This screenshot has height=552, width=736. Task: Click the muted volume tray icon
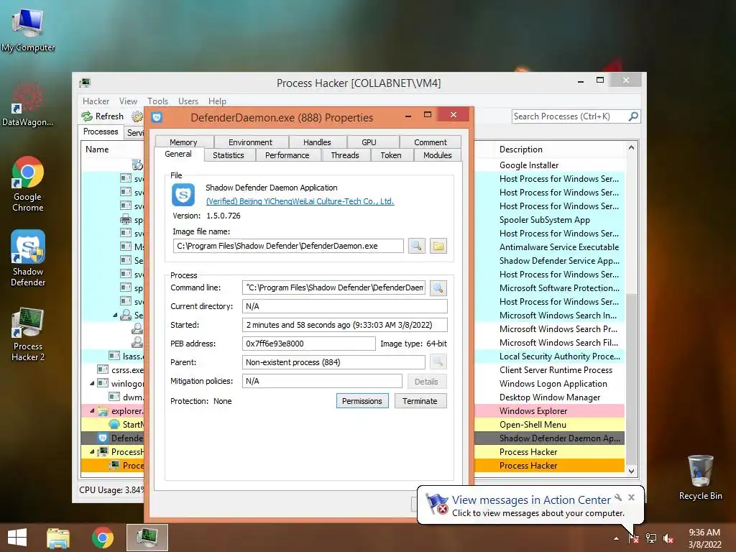click(x=668, y=538)
